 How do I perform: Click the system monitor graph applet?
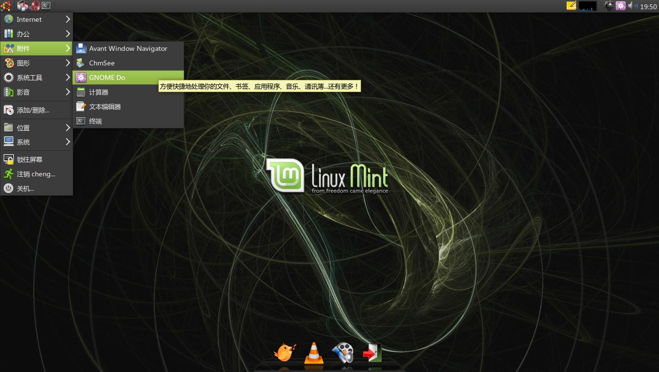[x=588, y=6]
